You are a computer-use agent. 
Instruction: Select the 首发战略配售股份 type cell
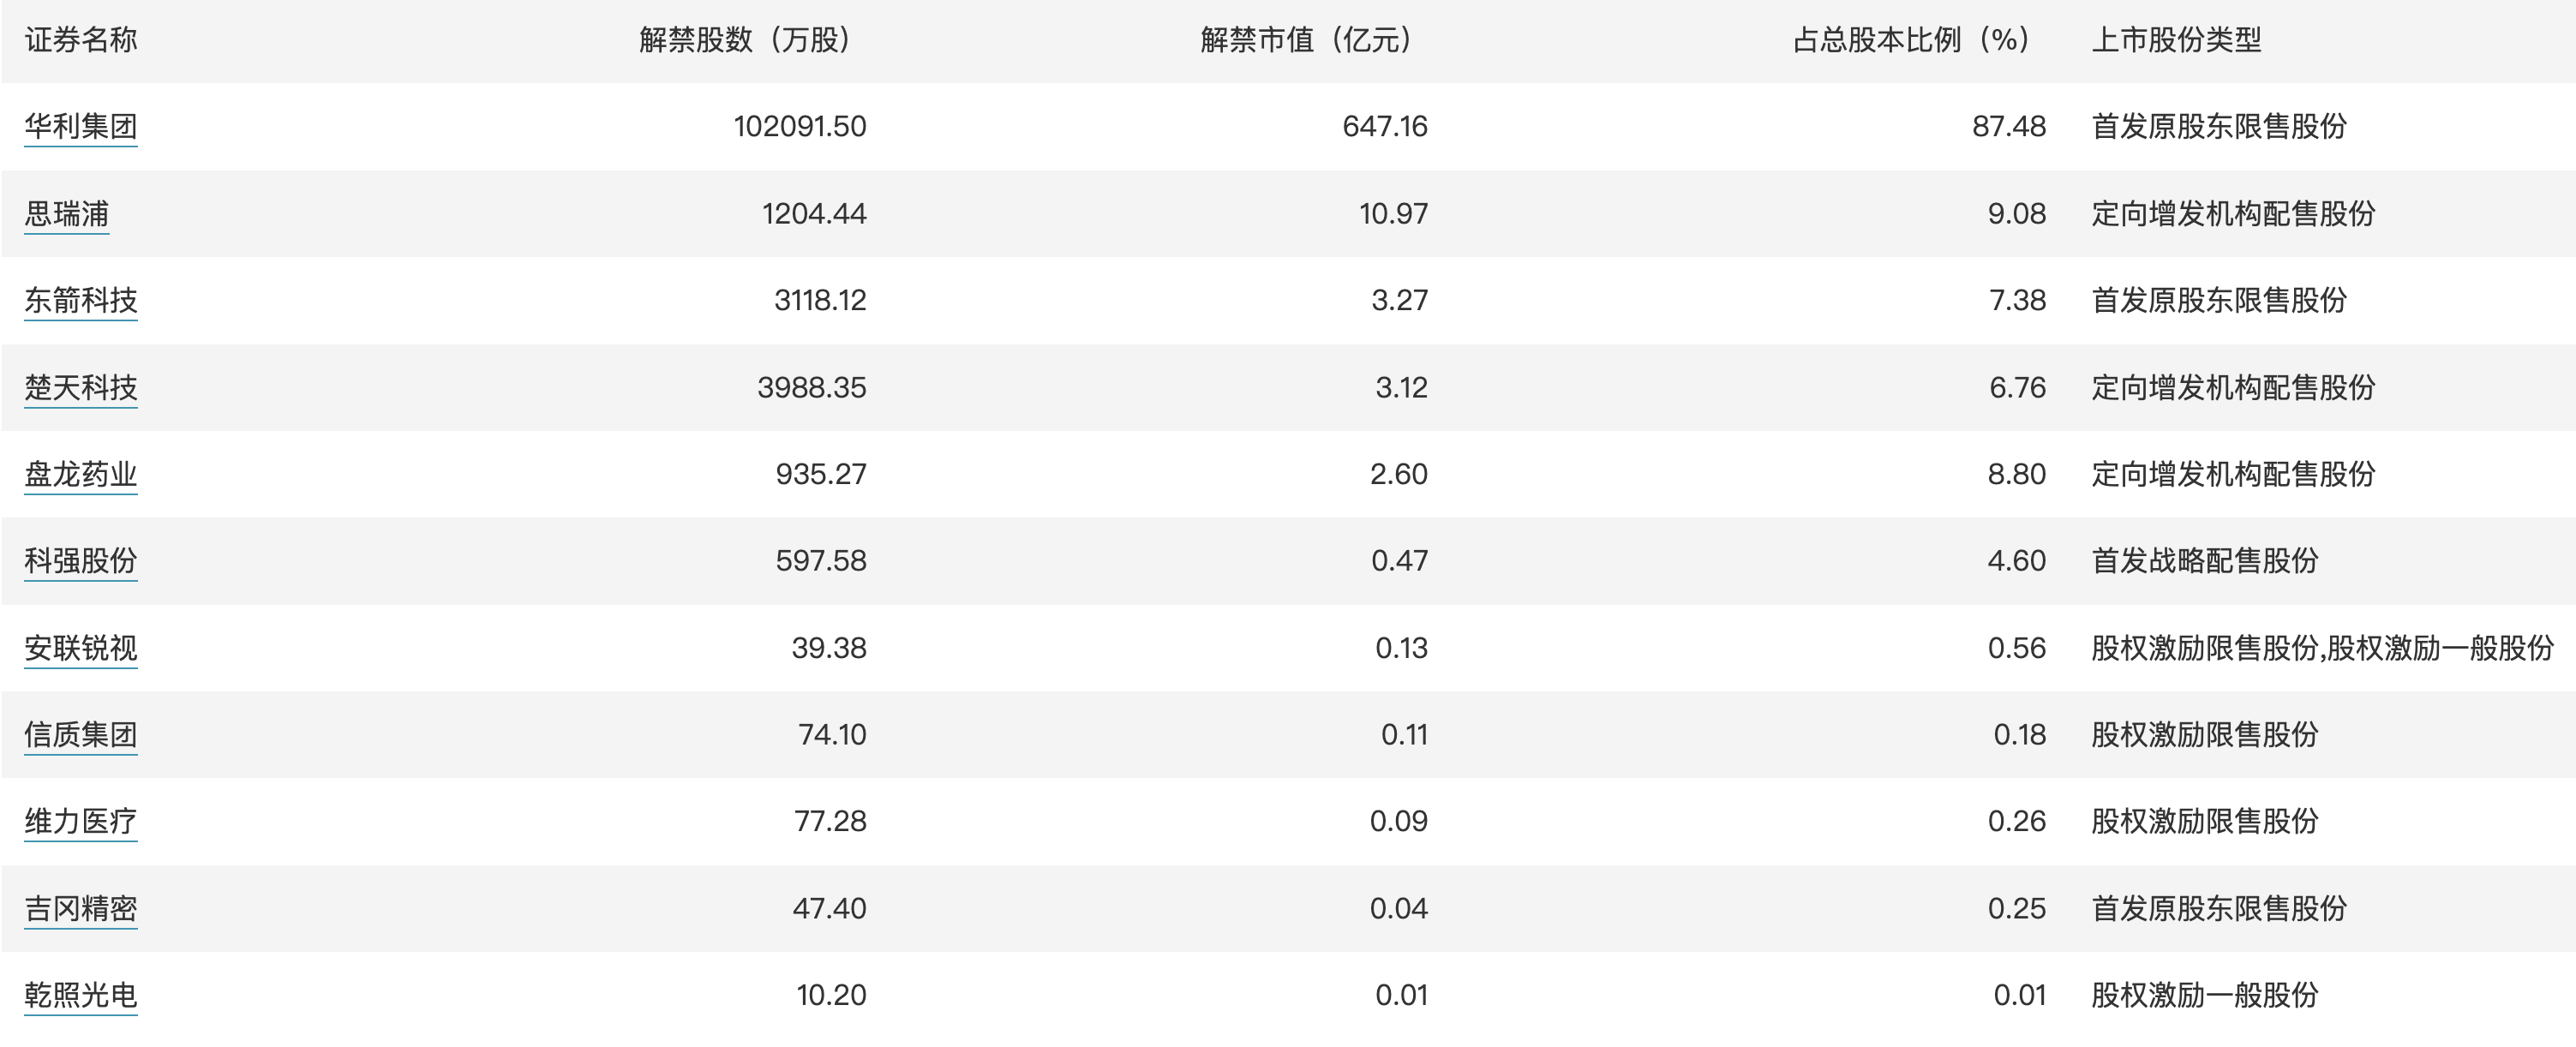click(2205, 561)
